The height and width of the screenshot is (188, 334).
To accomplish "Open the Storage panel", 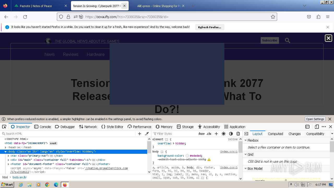I will (x=185, y=127).
